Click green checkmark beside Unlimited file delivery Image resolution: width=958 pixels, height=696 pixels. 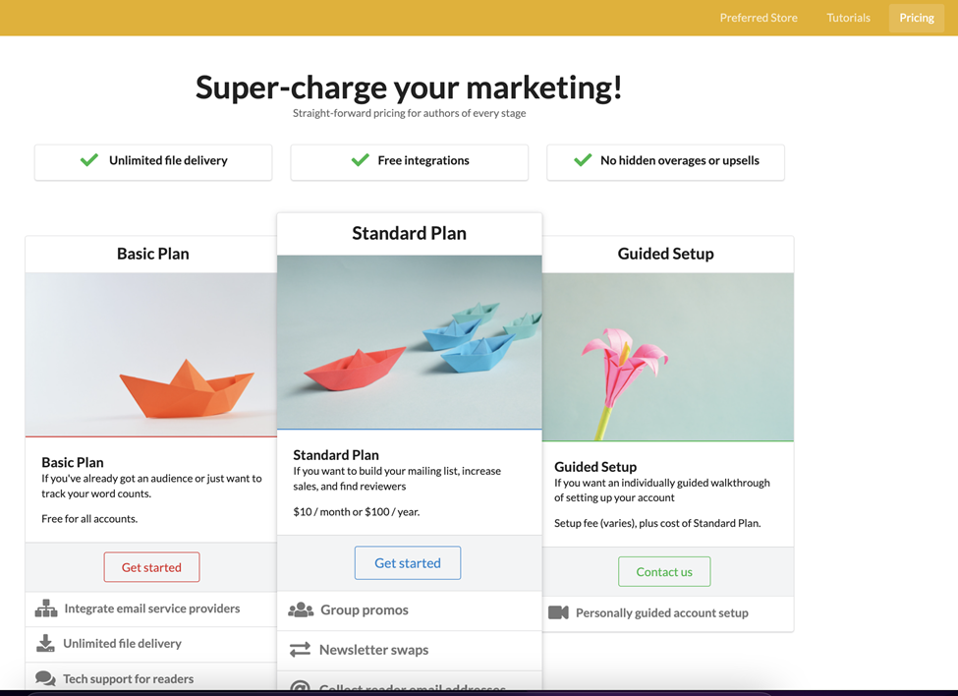pyautogui.click(x=89, y=160)
